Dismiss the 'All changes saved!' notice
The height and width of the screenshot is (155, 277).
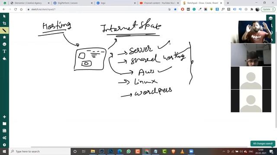click(263, 143)
